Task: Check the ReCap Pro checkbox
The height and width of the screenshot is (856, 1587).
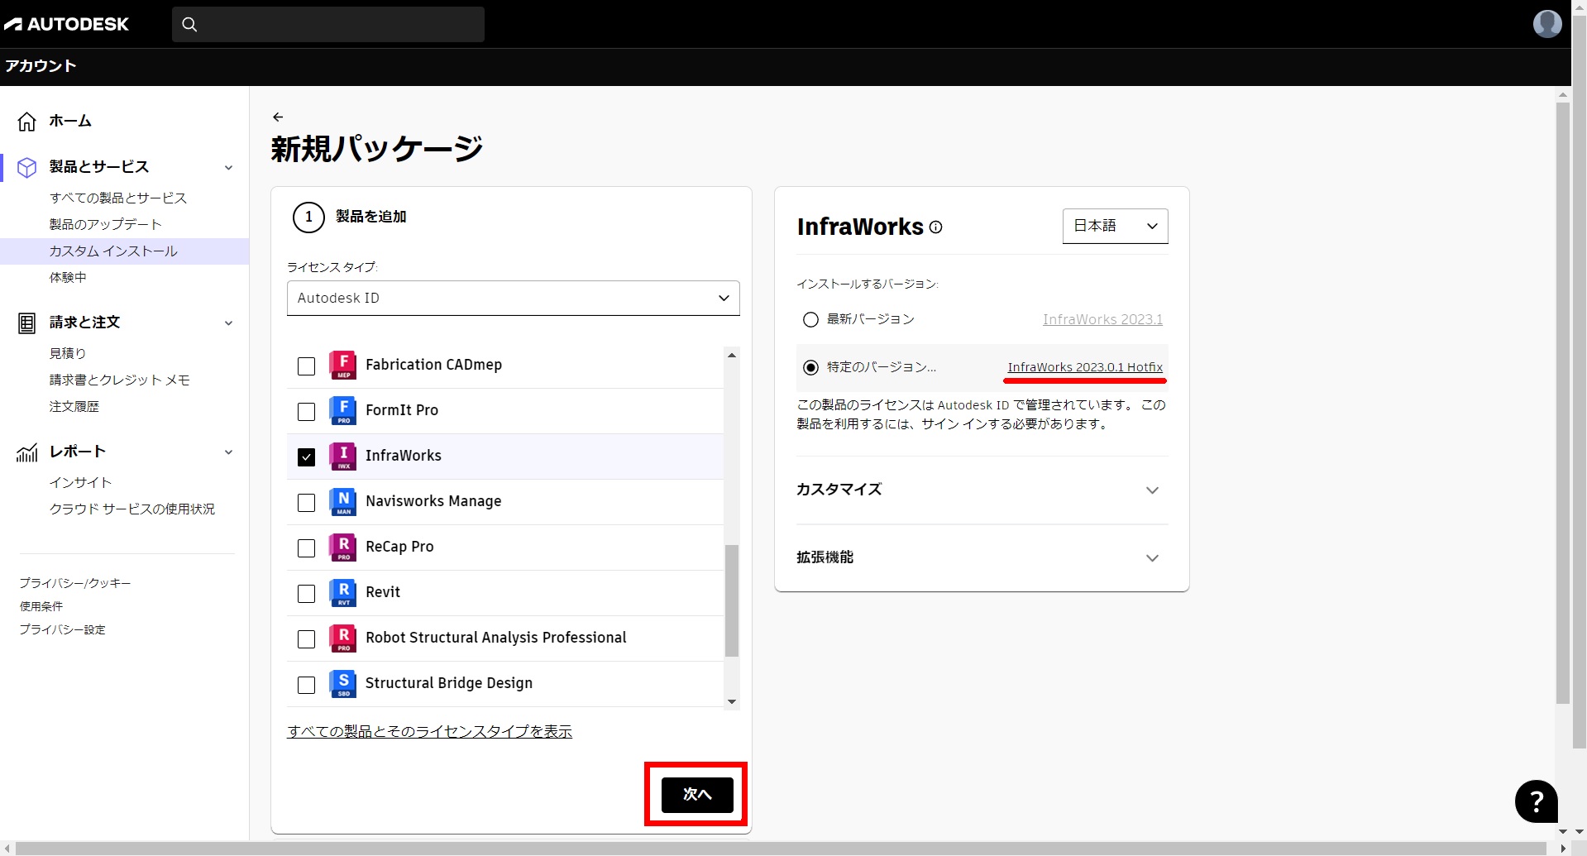Action: pos(306,548)
